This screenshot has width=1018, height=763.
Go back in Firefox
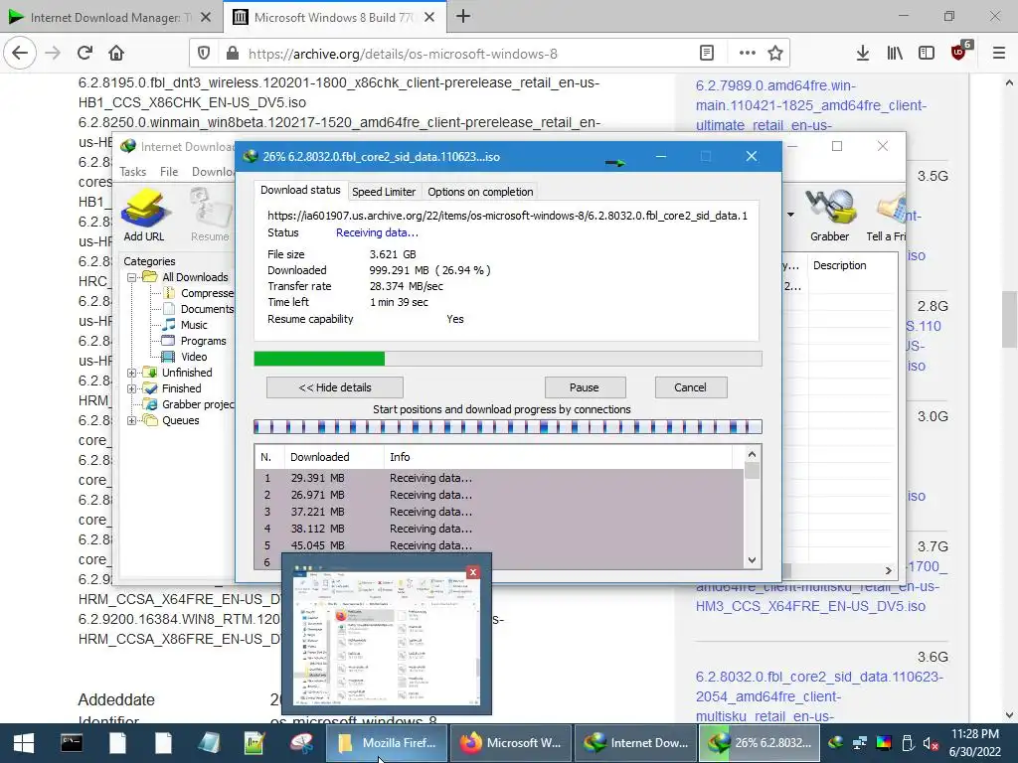click(20, 54)
